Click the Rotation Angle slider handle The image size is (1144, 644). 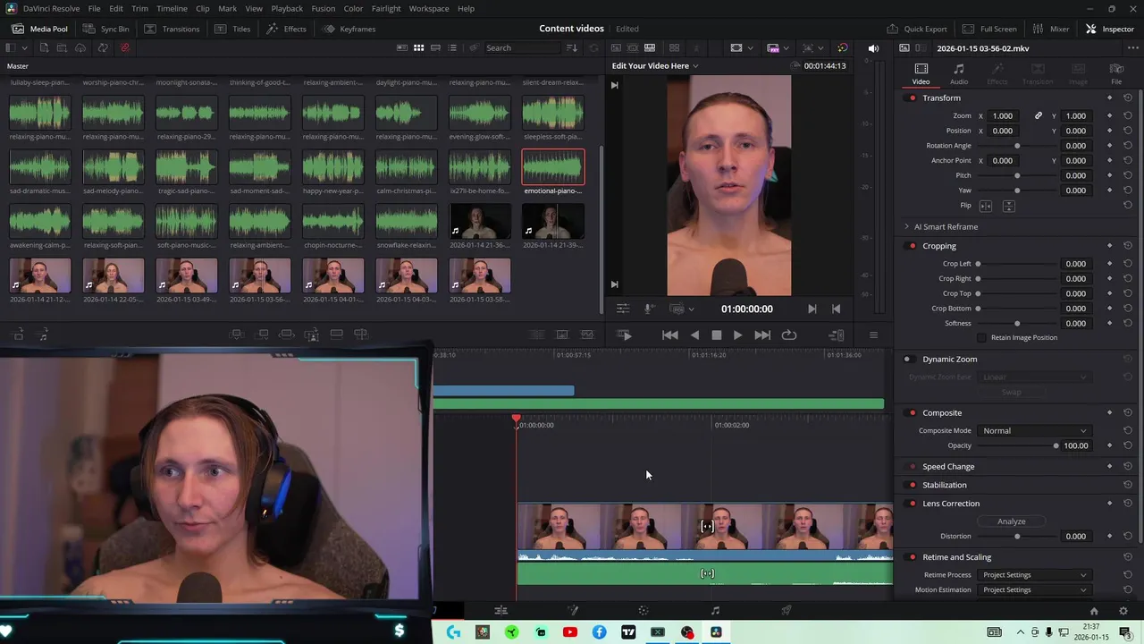click(x=1017, y=146)
